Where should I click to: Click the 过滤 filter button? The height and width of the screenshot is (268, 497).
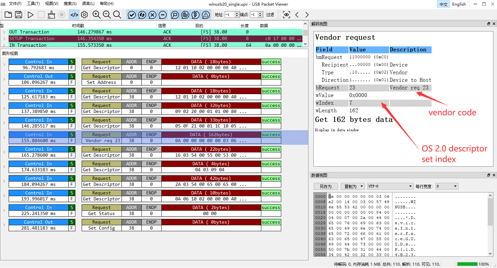pos(270,15)
